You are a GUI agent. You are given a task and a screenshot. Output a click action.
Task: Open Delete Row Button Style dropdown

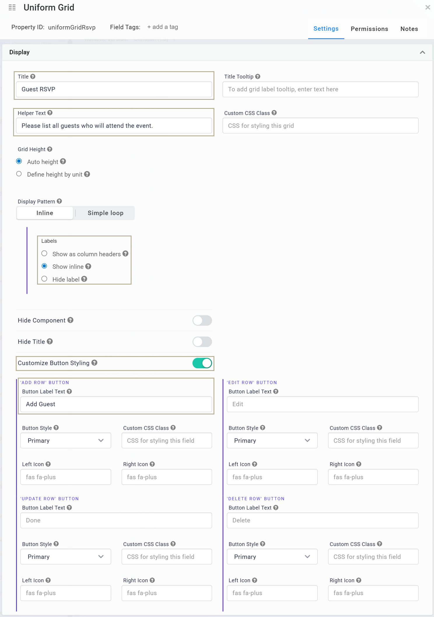[272, 557]
